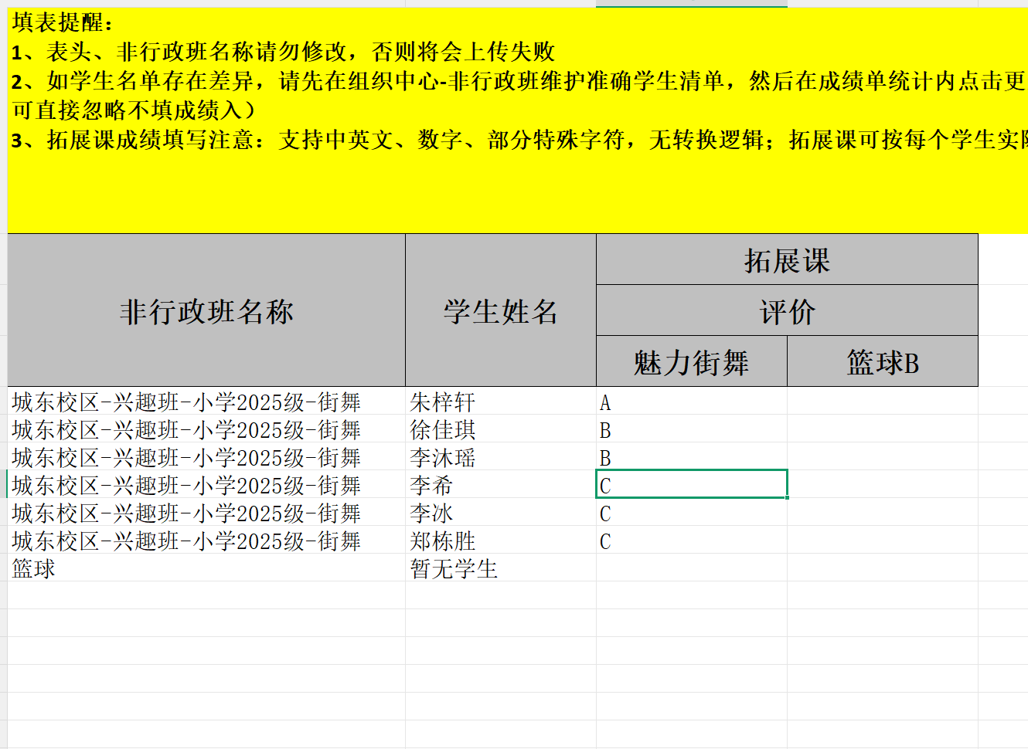Screen dimensions: 1028x749
Task: Select the 李希 name cell
Action: pos(431,485)
